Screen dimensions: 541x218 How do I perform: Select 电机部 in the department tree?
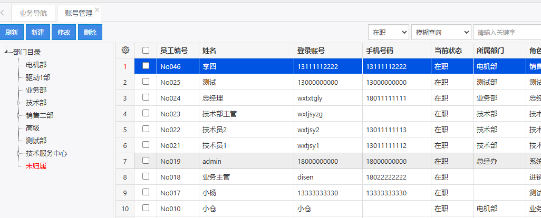[x=36, y=65]
